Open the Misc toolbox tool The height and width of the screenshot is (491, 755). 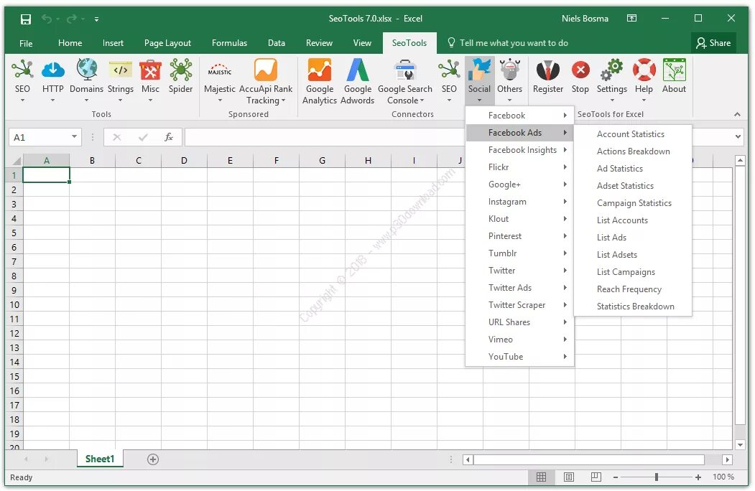(150, 80)
